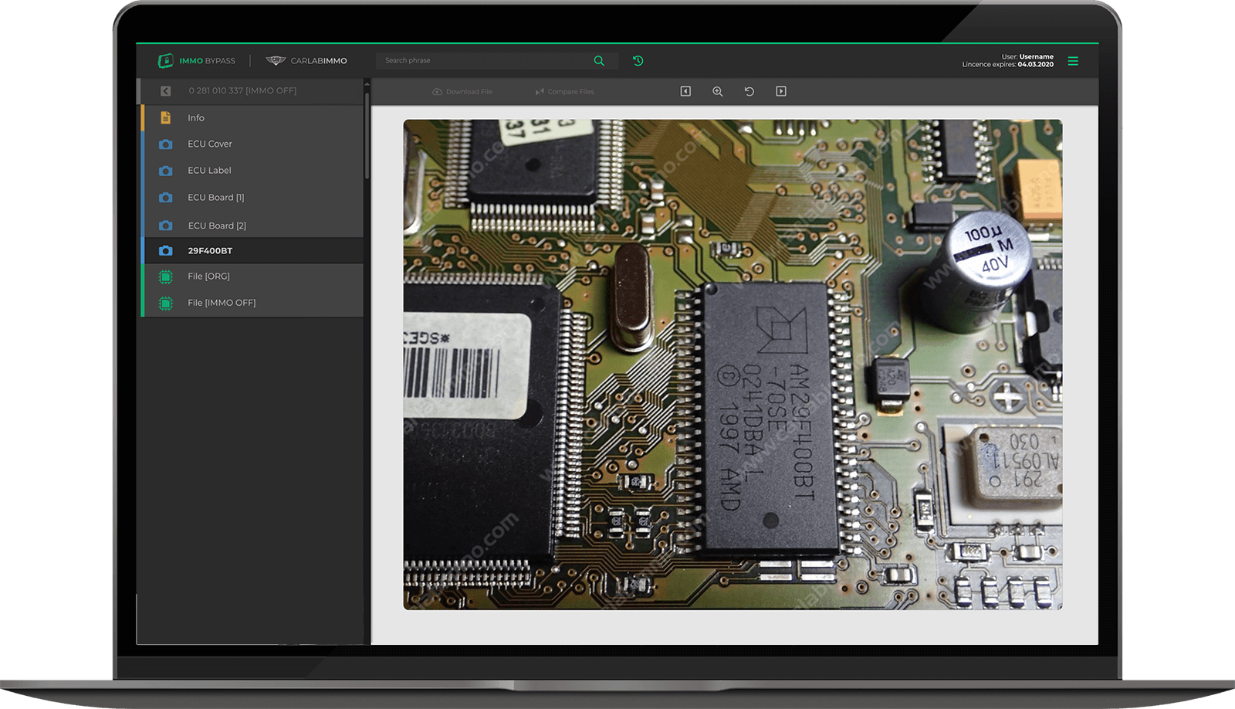Rotate the image with the rotate icon
This screenshot has height=709, width=1235.
point(749,91)
